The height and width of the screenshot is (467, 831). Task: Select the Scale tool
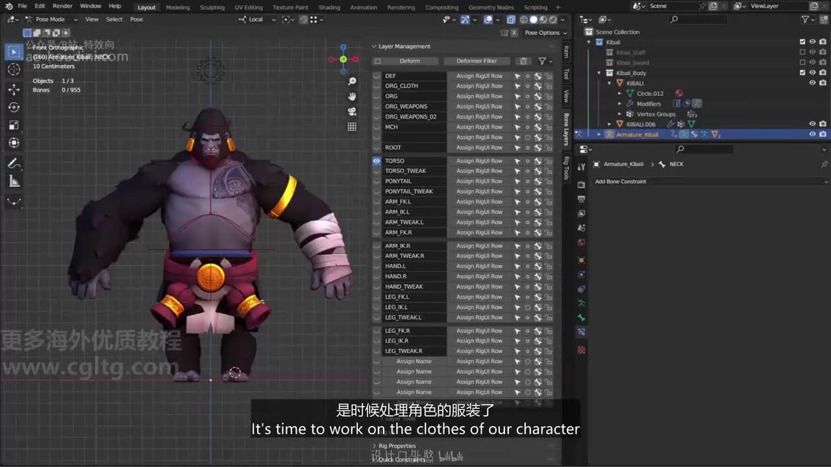click(x=14, y=125)
